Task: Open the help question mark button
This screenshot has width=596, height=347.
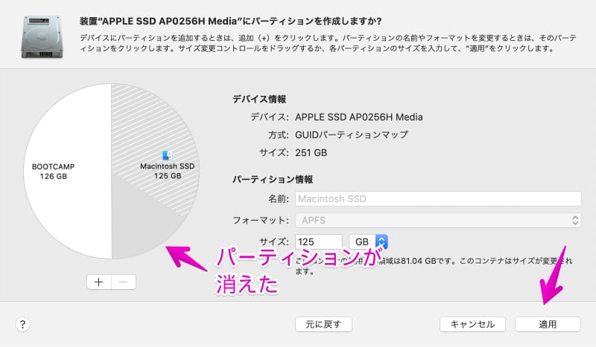Action: [x=22, y=325]
